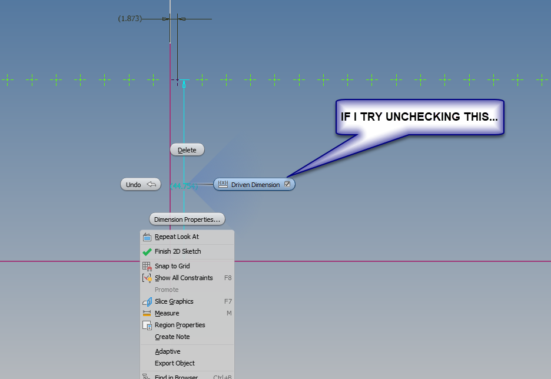Click the Region Properties icon
The width and height of the screenshot is (551, 379).
click(146, 325)
